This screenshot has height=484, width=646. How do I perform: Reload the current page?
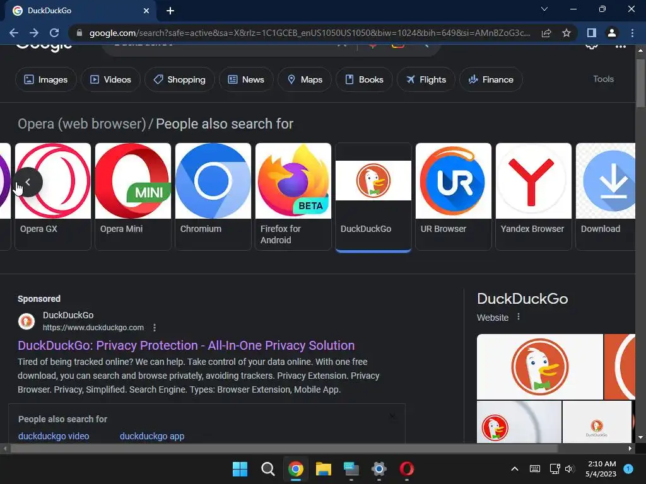(x=54, y=33)
